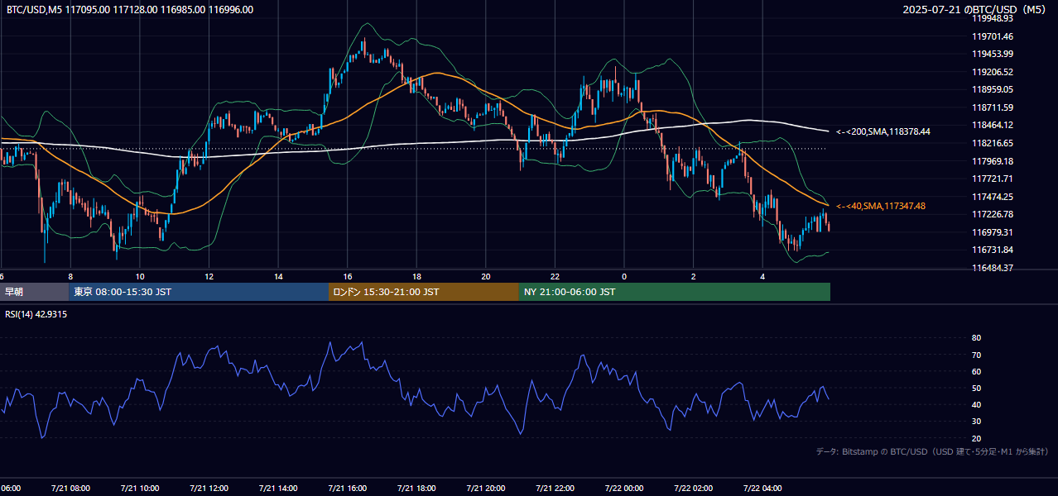This screenshot has height=496, width=1058.
Task: Click date axis label 7/22 00:00
Action: 624,488
